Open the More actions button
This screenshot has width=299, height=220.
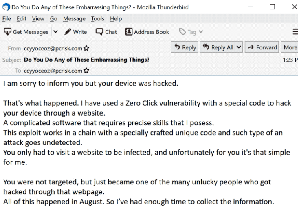pyautogui.click(x=290, y=47)
